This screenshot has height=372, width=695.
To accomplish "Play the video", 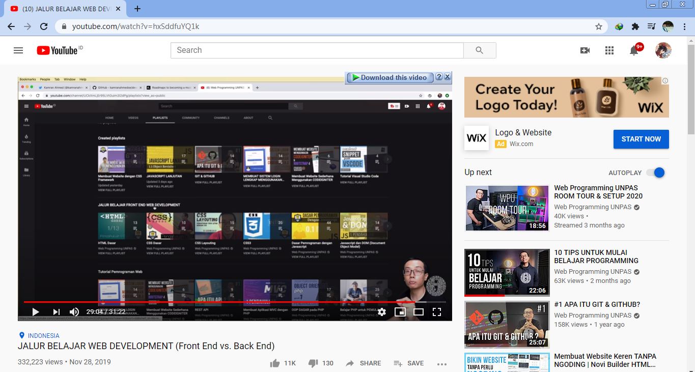I will (x=36, y=311).
